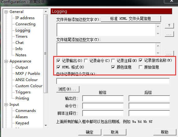Enable the 记录命令(C) checkbox
The width and height of the screenshot is (178, 137).
pos(86,61)
